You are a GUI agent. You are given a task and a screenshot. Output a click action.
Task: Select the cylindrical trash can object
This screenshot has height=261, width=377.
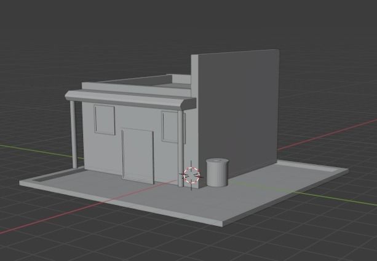(x=217, y=173)
